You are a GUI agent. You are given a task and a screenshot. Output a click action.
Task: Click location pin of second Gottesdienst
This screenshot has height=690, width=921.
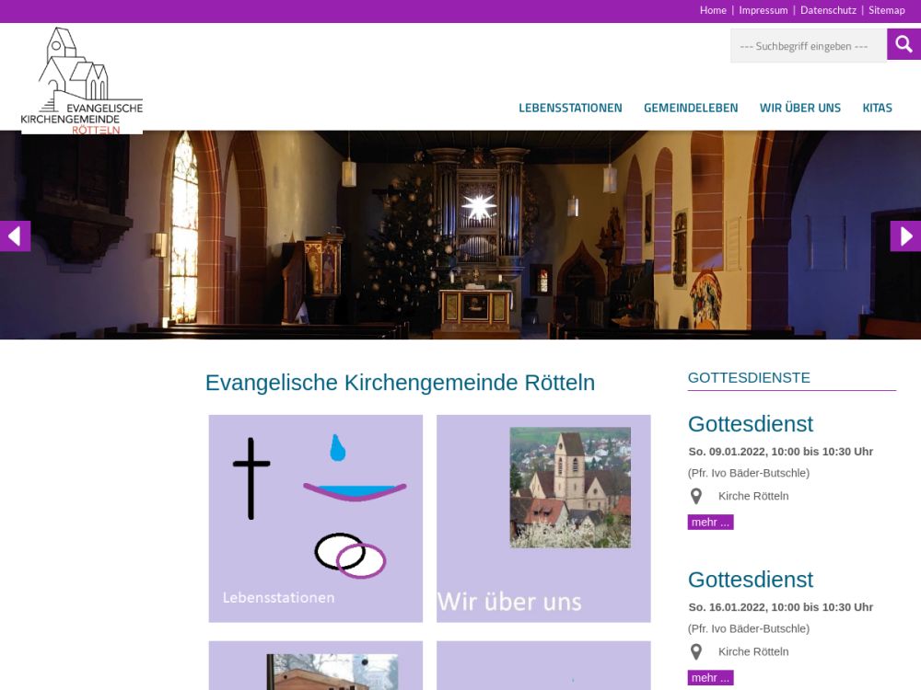[696, 652]
